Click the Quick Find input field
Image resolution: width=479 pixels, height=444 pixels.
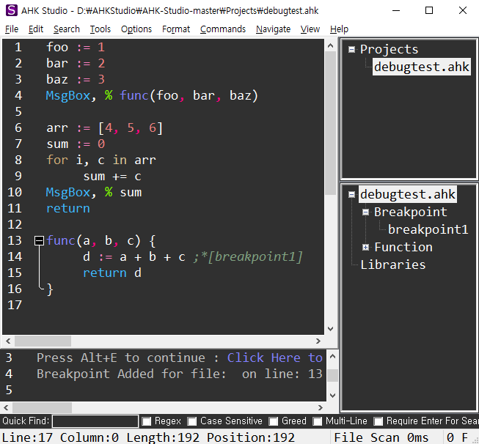(x=95, y=421)
